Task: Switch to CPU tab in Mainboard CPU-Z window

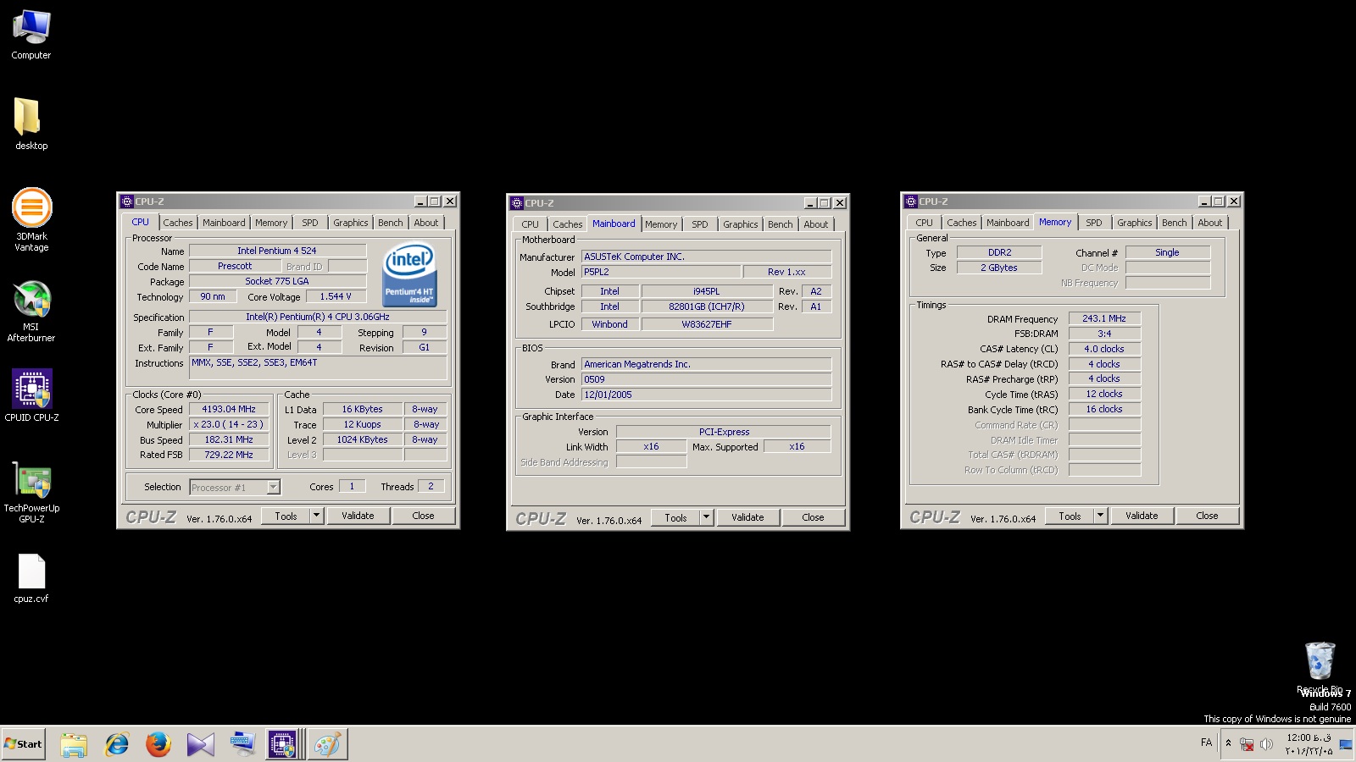Action: 531,224
